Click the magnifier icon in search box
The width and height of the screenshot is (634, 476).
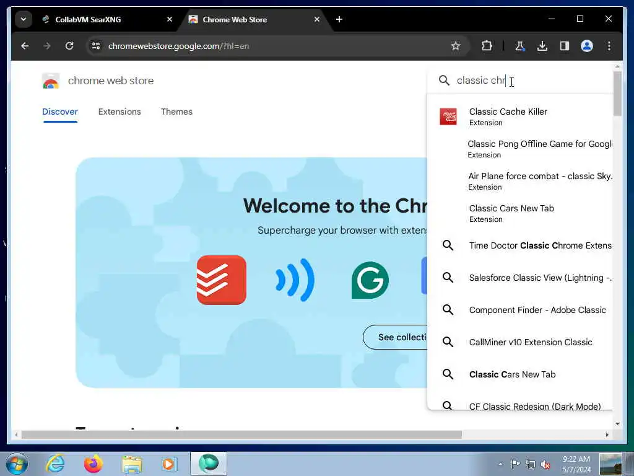[444, 81]
